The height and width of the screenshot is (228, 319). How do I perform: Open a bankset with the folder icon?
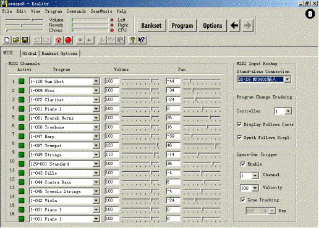pos(16,40)
